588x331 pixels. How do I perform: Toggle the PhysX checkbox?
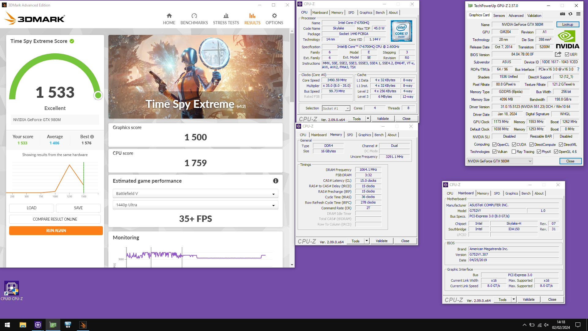click(539, 152)
